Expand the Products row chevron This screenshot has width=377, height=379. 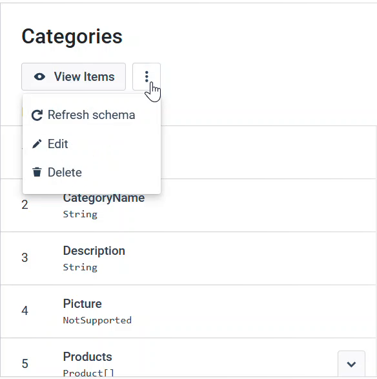coord(351,364)
